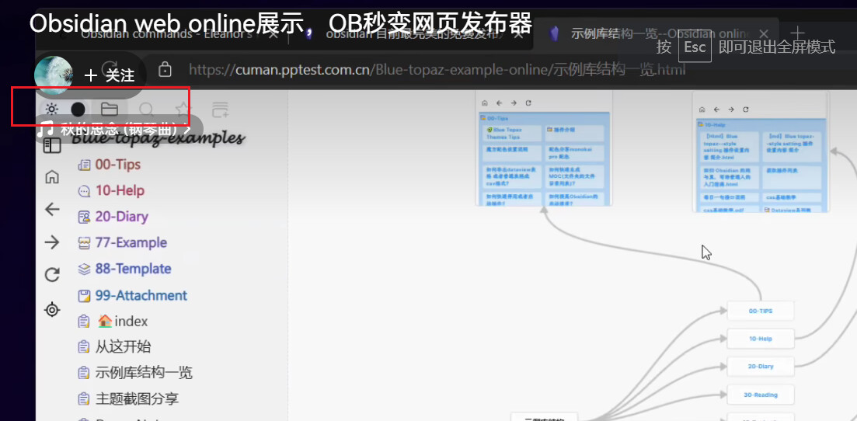Navigate forward with the sidebar right arrow
The height and width of the screenshot is (421, 857).
52,242
